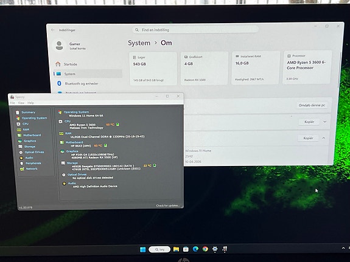Open Network section in Speccy sidebar
Screen dimensions: 350x262
click(x=32, y=169)
